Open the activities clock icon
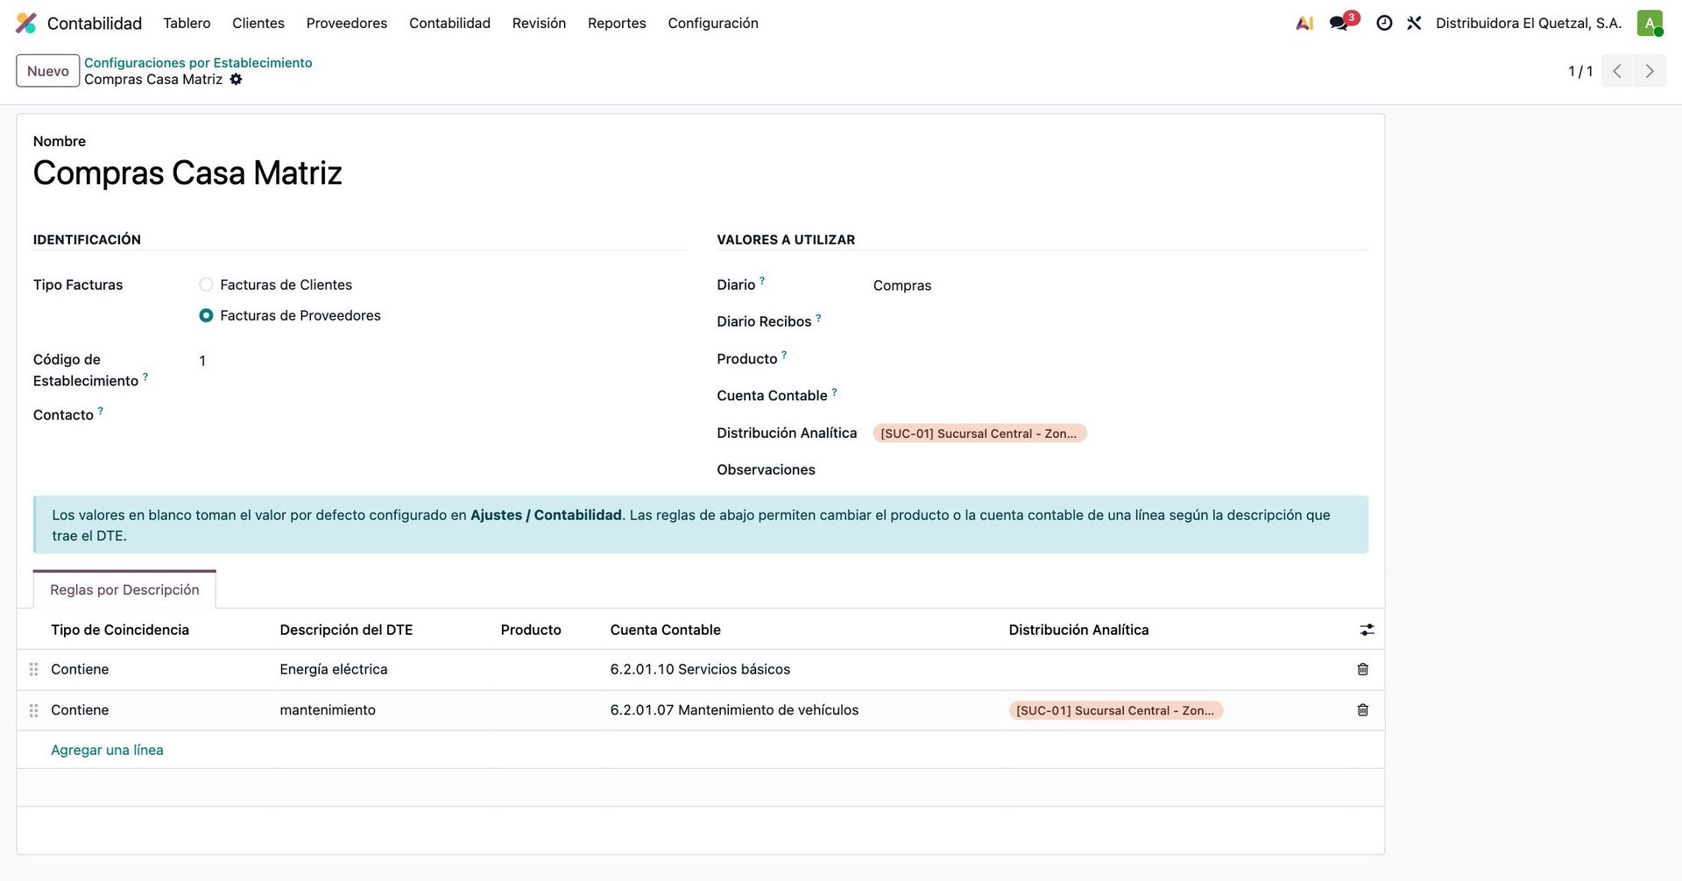1682x881 pixels. [1384, 24]
